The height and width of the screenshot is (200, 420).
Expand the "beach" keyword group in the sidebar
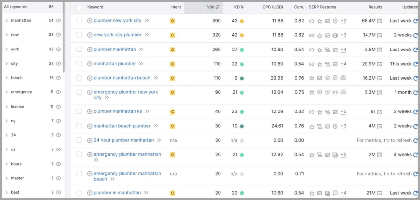[7, 78]
